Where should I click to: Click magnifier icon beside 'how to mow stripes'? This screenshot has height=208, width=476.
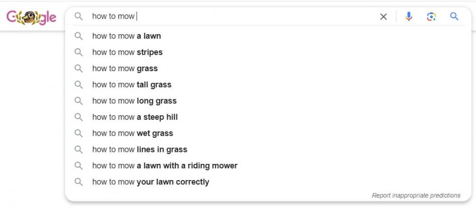[78, 52]
